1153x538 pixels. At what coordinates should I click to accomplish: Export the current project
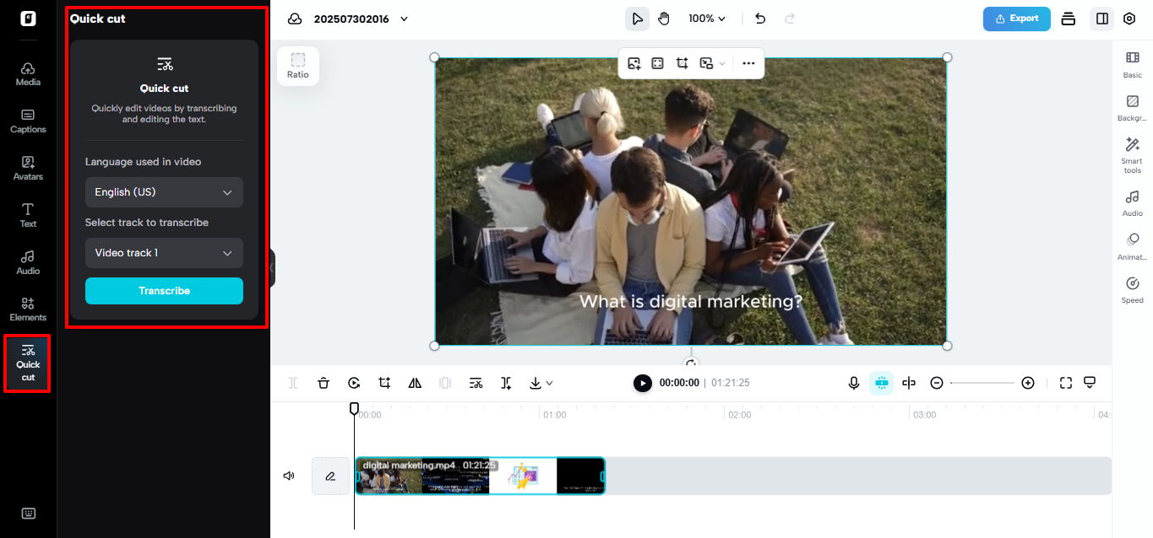tap(1016, 18)
